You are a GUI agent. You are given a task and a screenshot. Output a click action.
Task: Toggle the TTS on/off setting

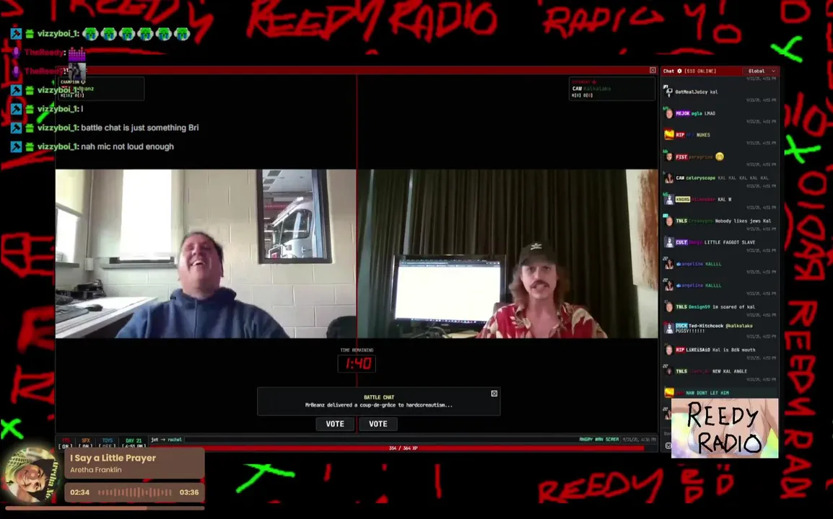(x=66, y=443)
